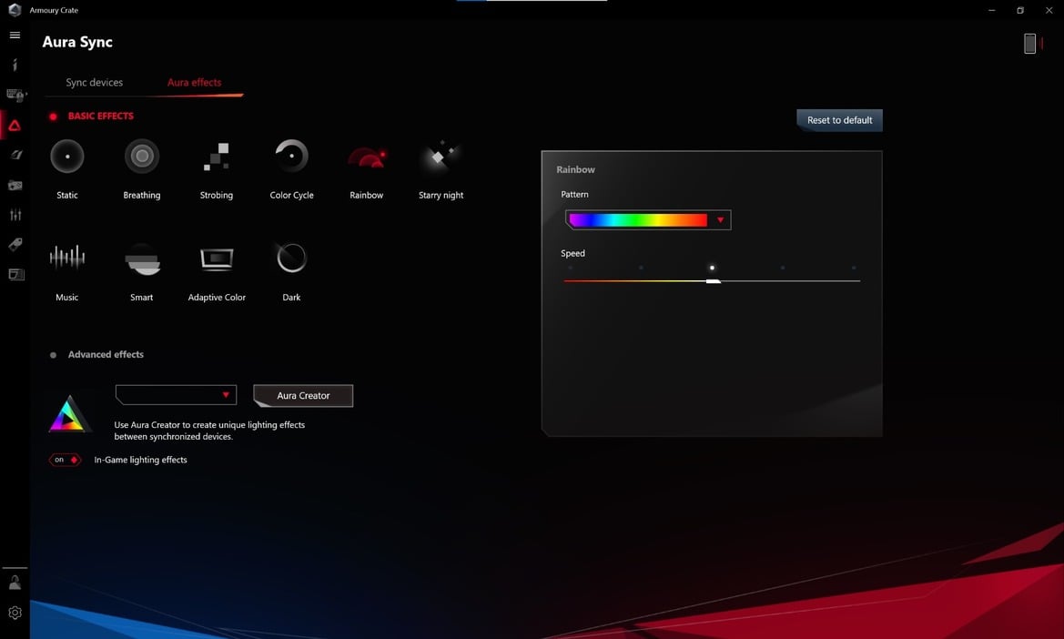Viewport: 1064px width, 639px height.
Task: Click the rainbow gradient pattern preview
Action: [639, 219]
